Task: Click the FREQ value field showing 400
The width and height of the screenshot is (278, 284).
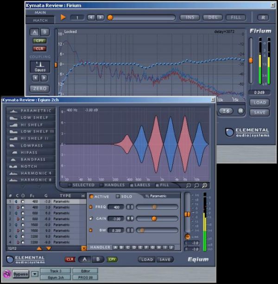Action: (116, 207)
